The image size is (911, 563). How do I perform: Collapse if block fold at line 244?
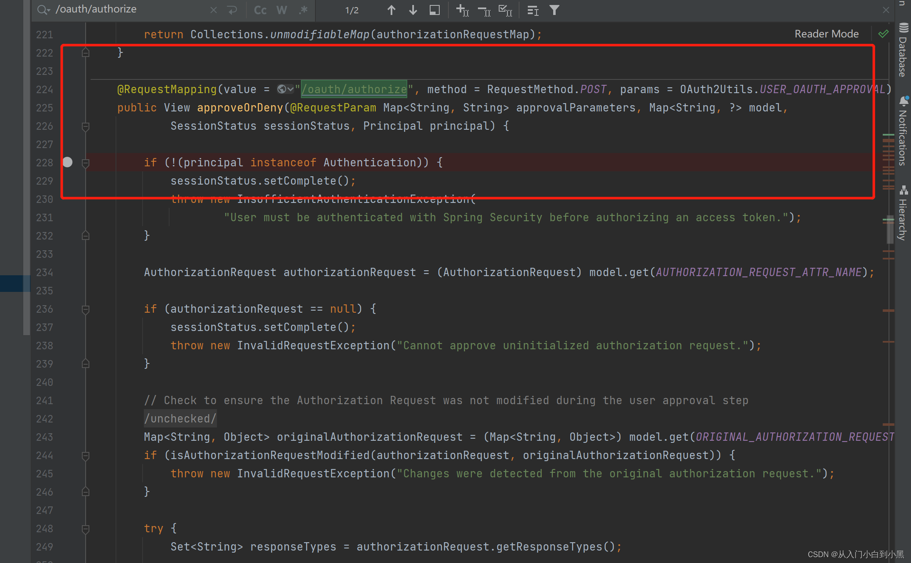(86, 456)
